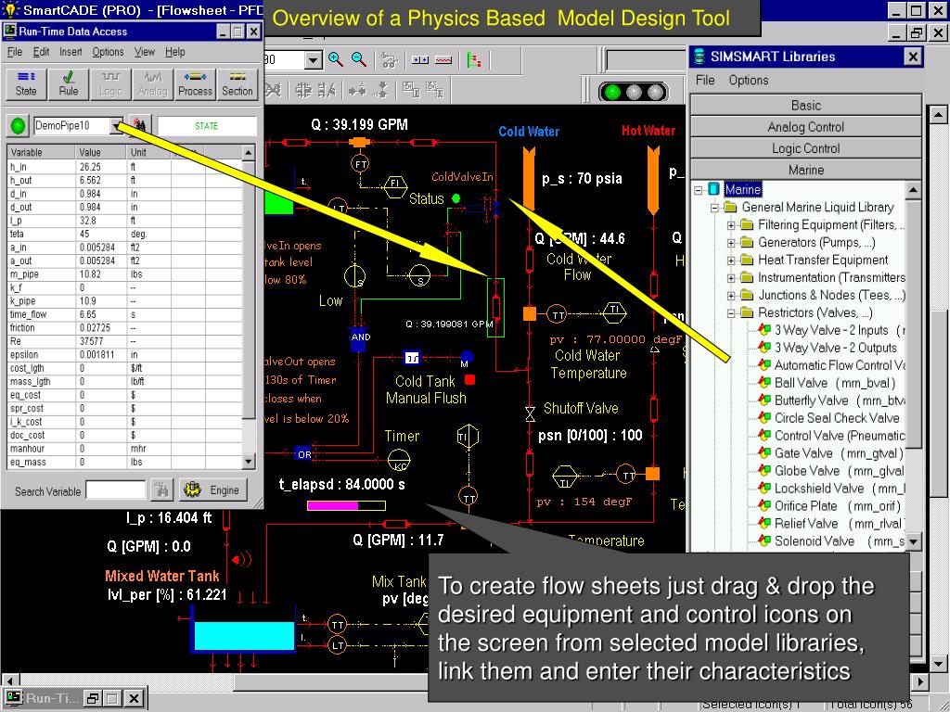The height and width of the screenshot is (712, 950).
Task: Open the Options menu in SIMSMART Libraries
Action: tap(749, 80)
